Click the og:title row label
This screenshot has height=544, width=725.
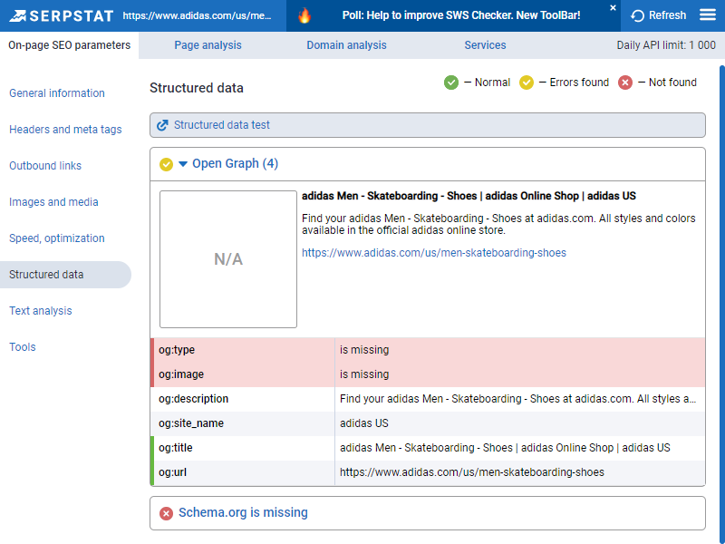pyautogui.click(x=175, y=448)
